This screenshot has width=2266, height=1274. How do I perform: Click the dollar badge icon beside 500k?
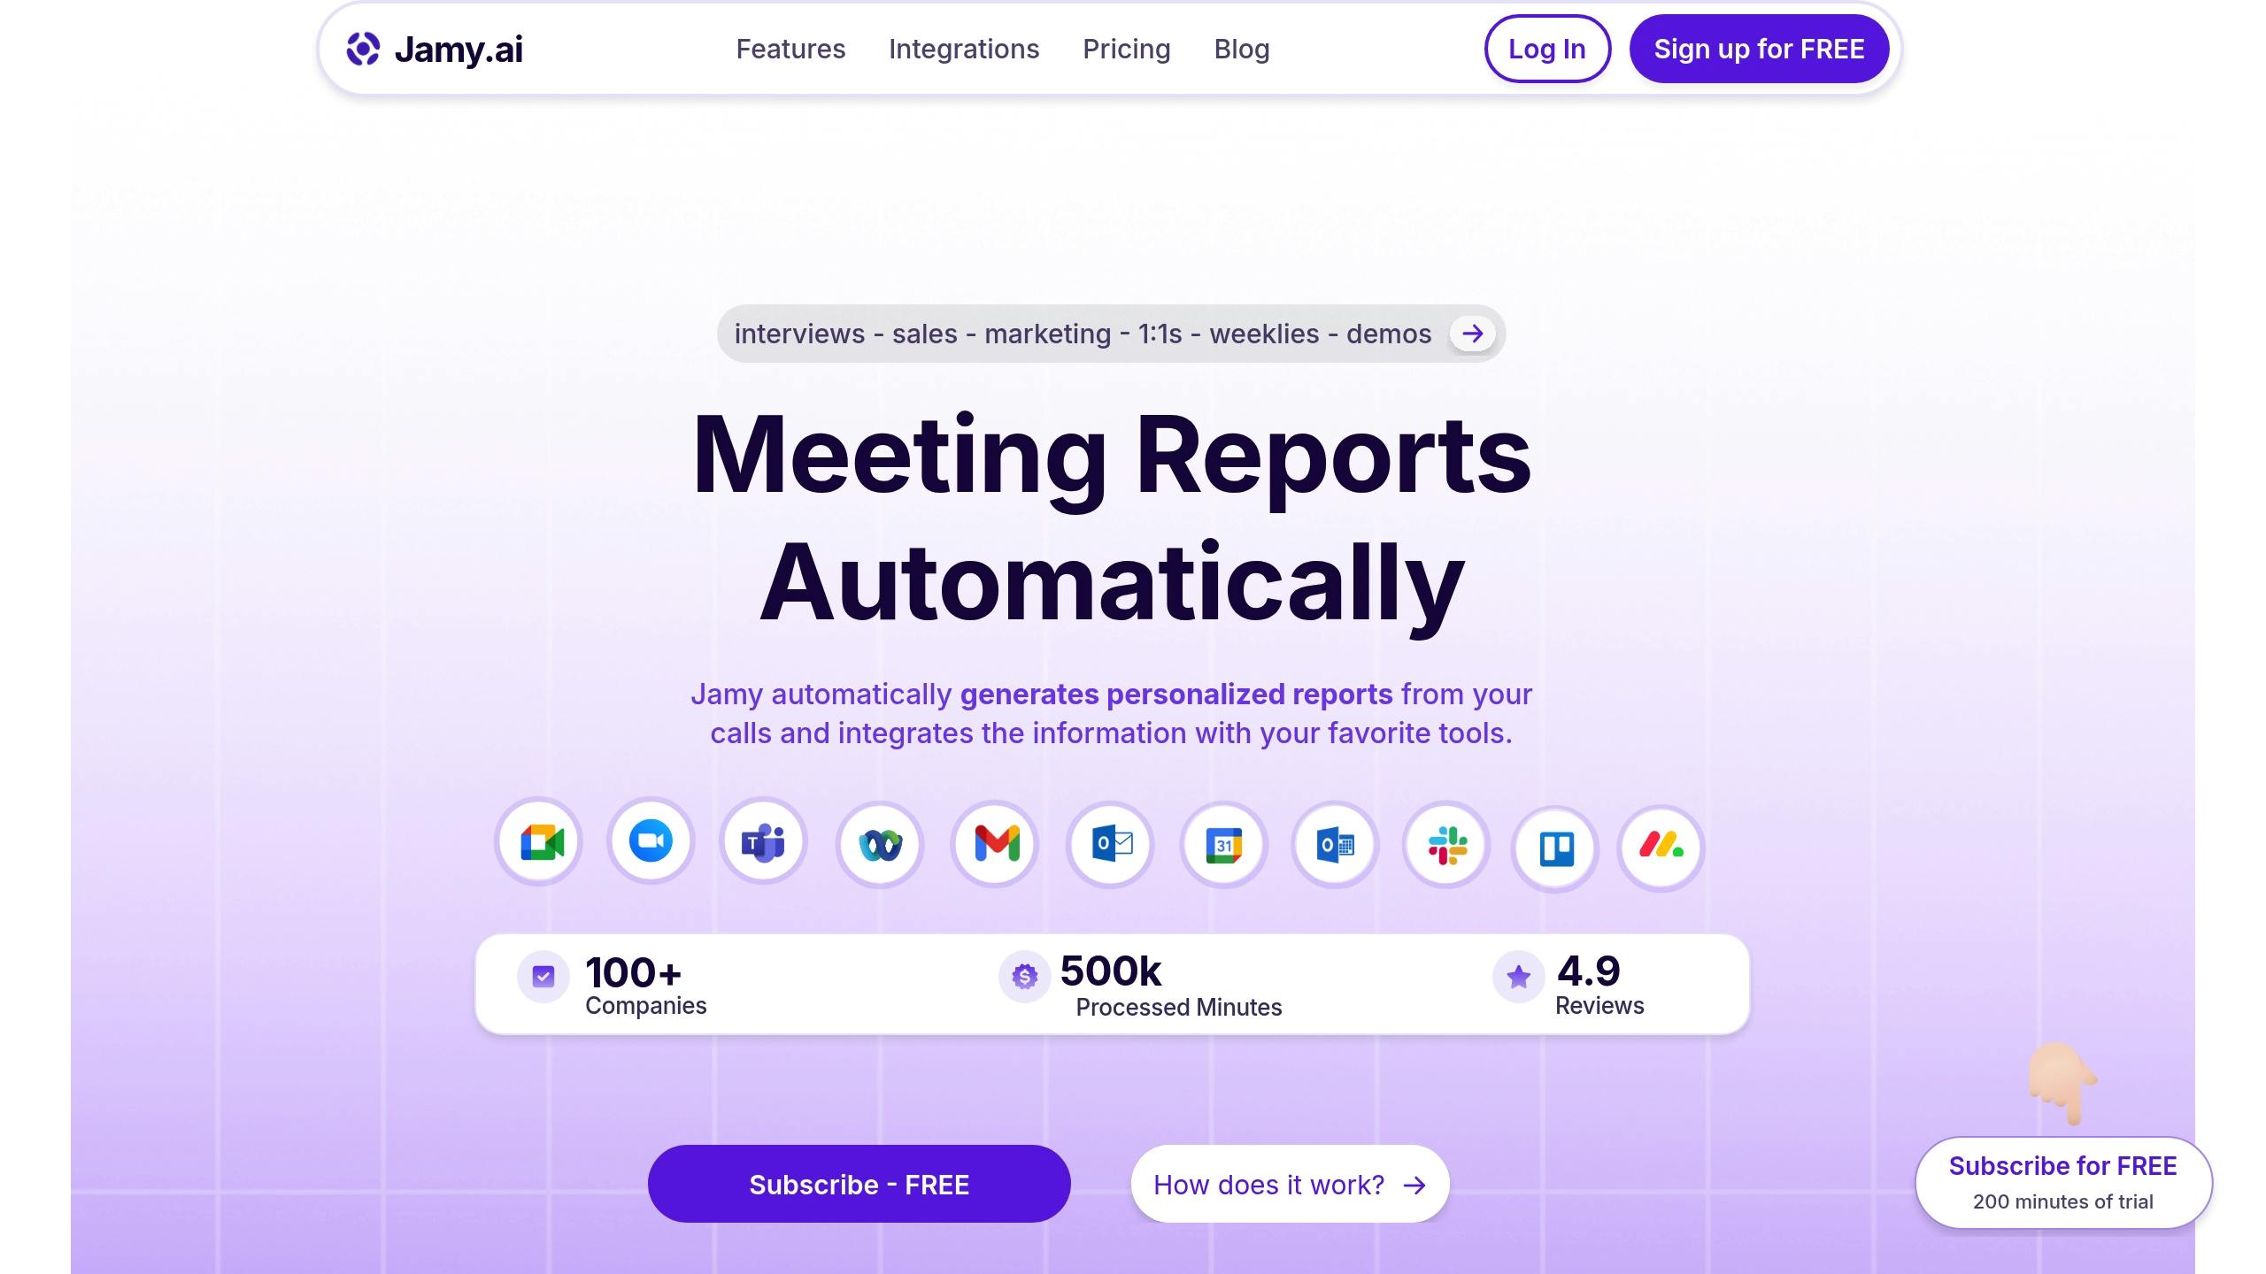point(1025,977)
